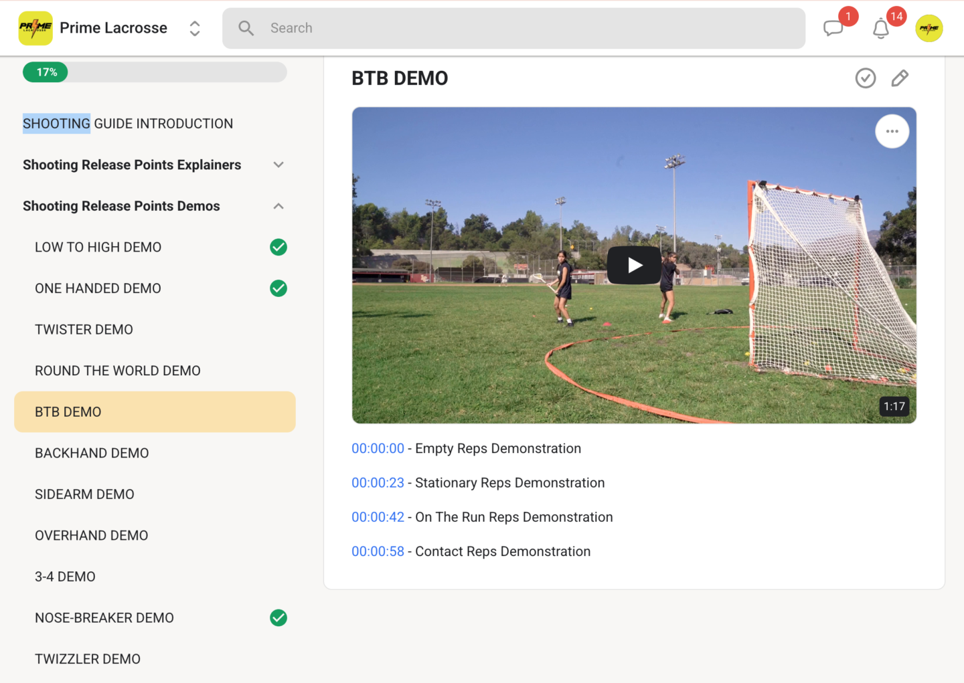
Task: Mark BTB DEMO lesson as complete
Action: (865, 78)
